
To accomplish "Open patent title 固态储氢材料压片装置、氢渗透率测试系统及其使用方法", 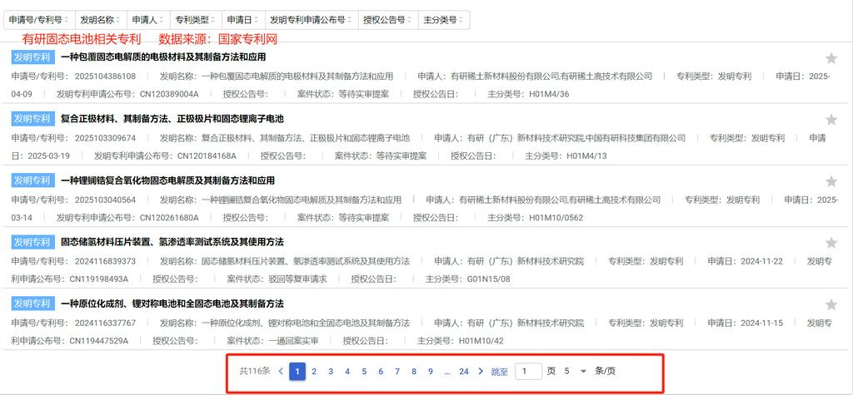I will coord(172,242).
